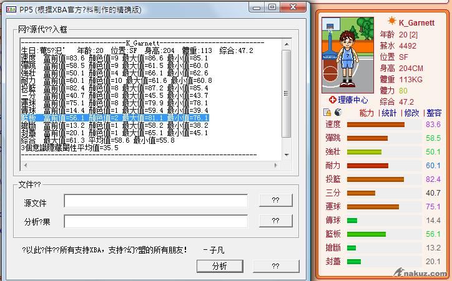Screen dimensions: 452x281
Task: Click the 分析 button
Action: tap(220, 266)
